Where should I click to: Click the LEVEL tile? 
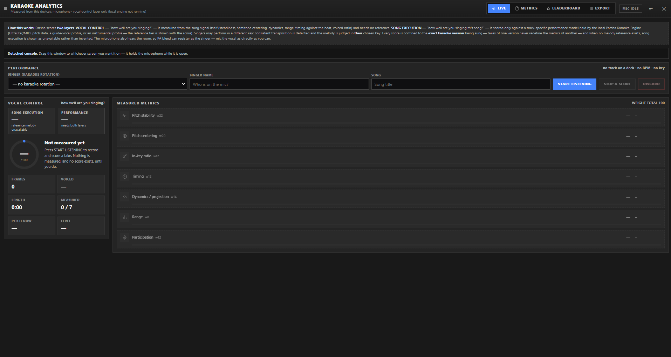click(81, 226)
